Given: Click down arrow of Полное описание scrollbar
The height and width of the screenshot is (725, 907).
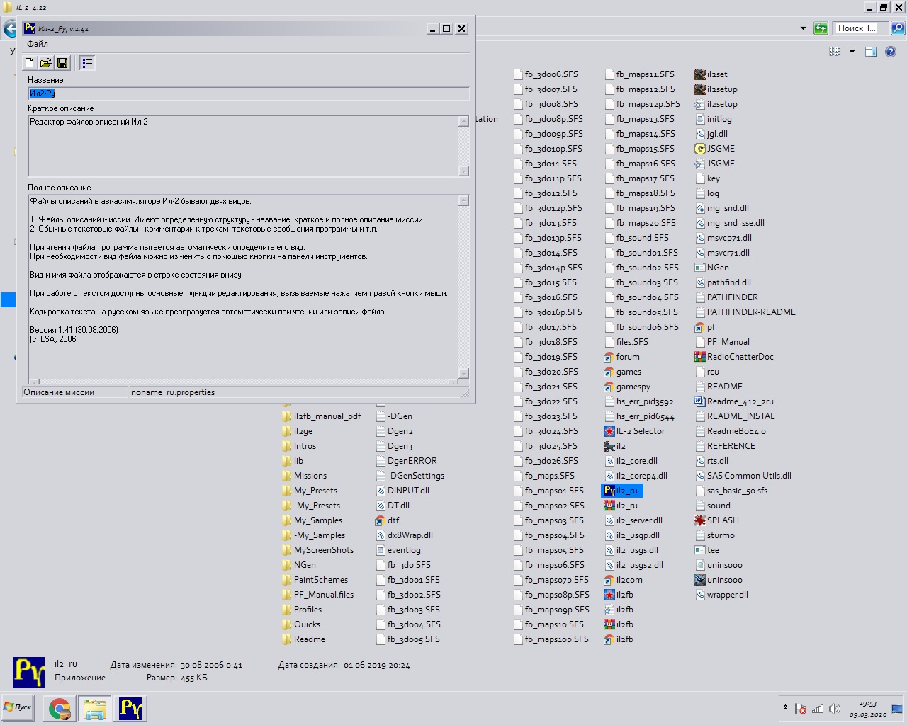Looking at the screenshot, I should 463,373.
